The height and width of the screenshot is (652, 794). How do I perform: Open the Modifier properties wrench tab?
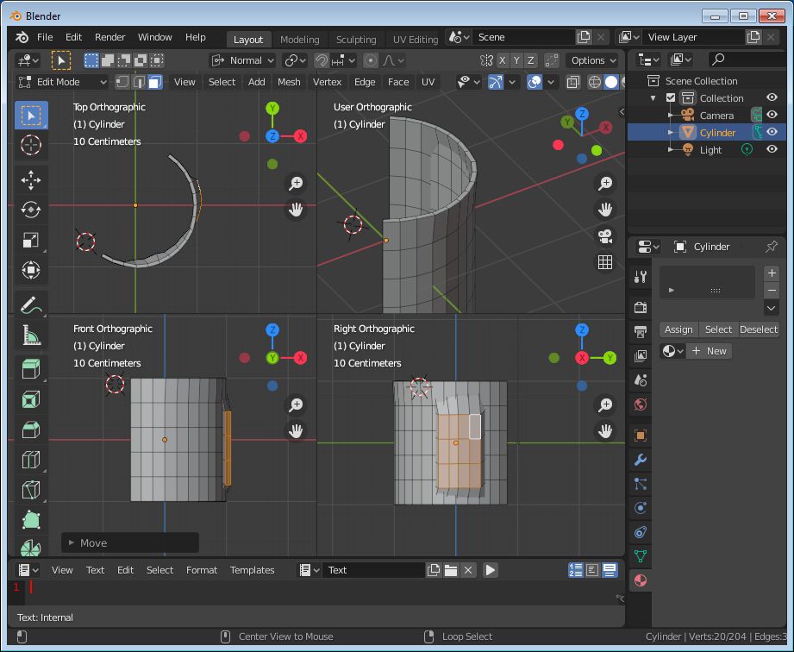click(x=641, y=460)
